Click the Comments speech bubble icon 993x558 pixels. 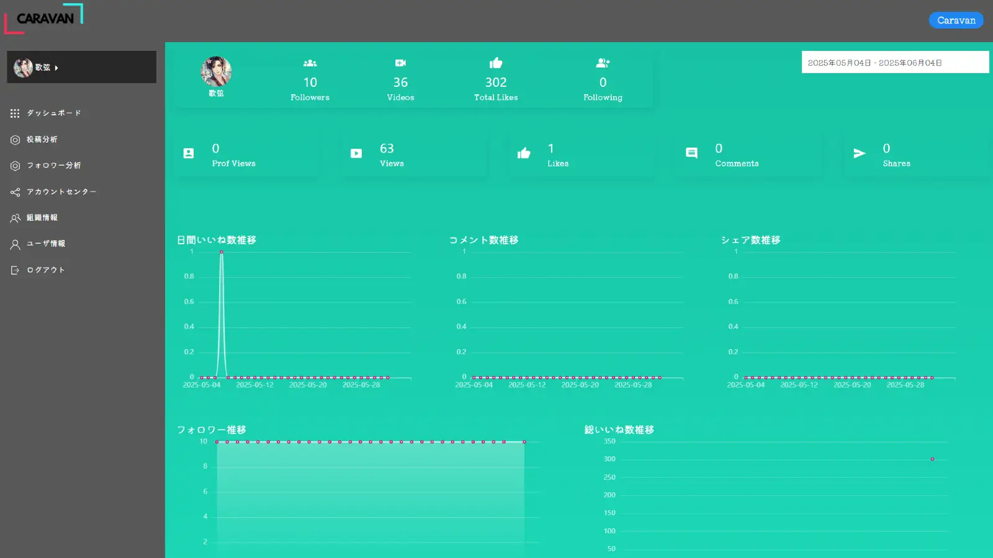691,153
